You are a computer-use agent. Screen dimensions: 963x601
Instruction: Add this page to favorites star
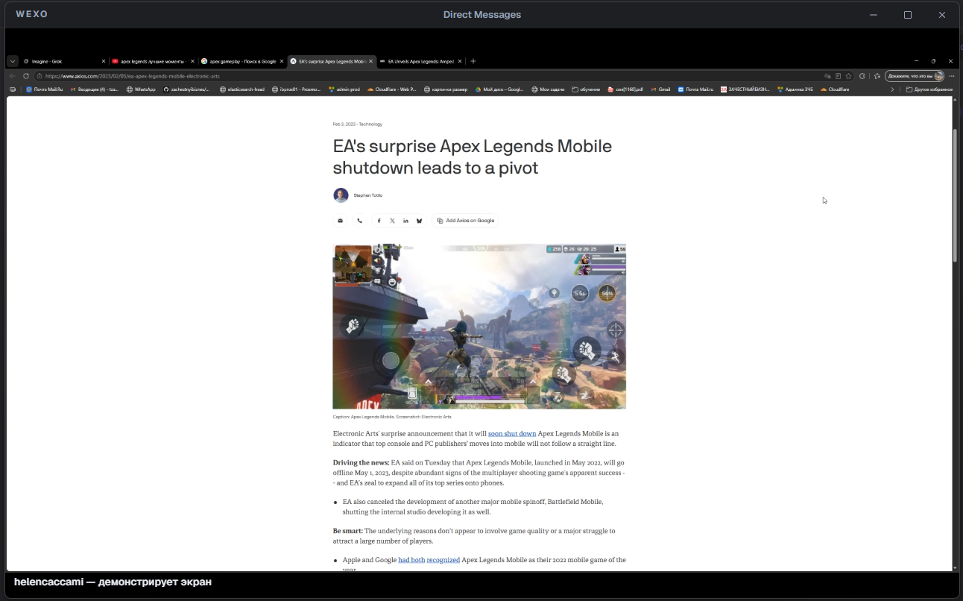click(x=848, y=76)
